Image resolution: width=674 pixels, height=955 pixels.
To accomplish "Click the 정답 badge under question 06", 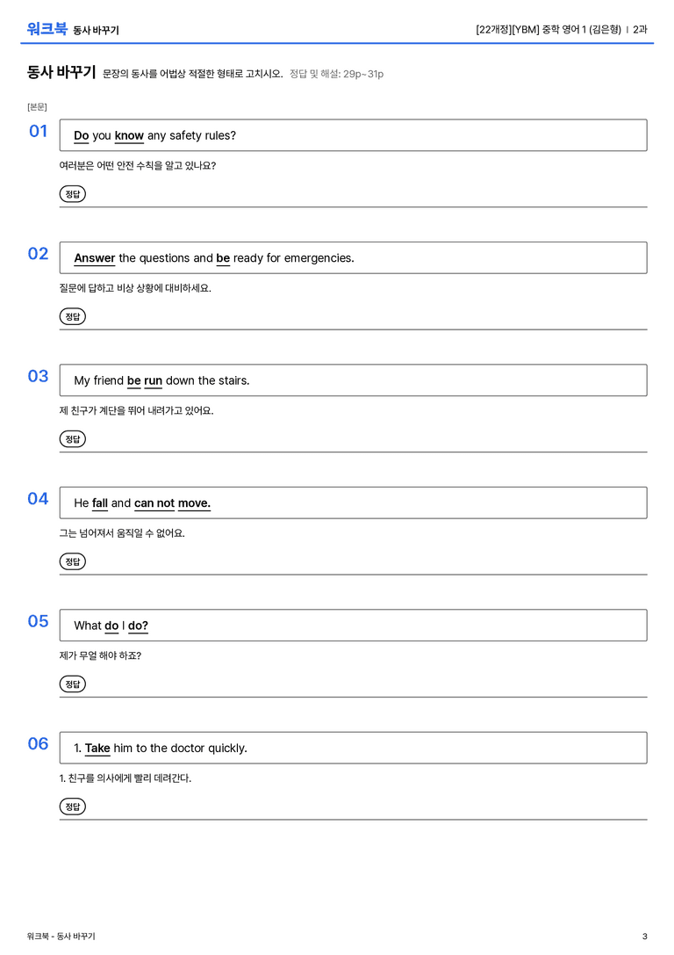I will pyautogui.click(x=72, y=806).
